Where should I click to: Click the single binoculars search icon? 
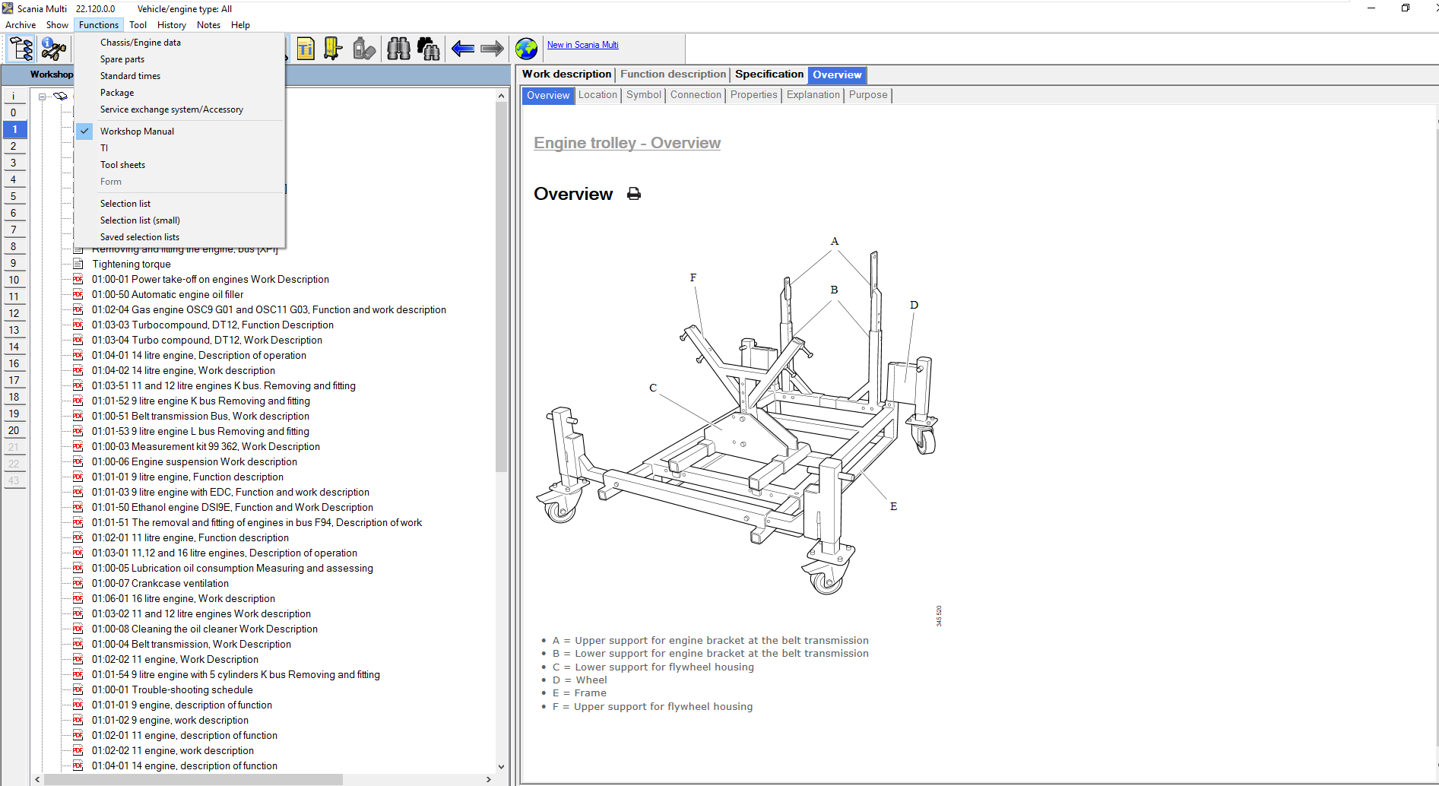point(398,49)
